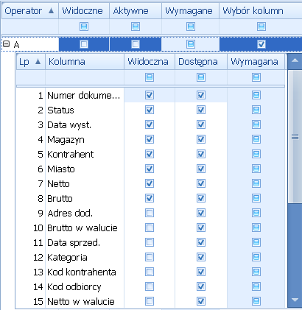Image resolution: width=302 pixels, height=310 pixels.
Task: Select the Status row name
Action: (60, 110)
